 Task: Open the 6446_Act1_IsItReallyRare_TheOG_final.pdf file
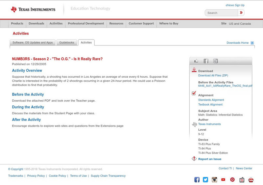click(225, 86)
